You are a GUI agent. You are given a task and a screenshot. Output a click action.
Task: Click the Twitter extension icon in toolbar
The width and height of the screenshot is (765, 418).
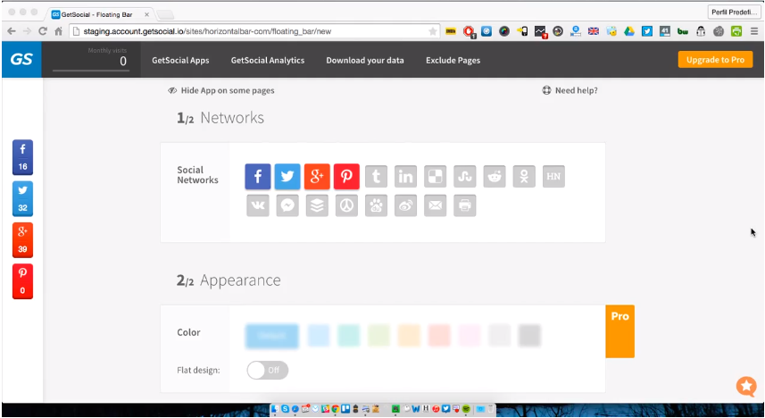[647, 31]
